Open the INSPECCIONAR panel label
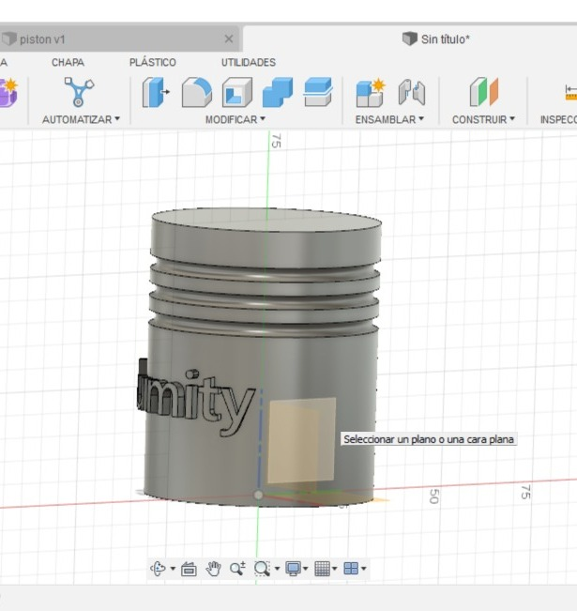 coord(558,119)
